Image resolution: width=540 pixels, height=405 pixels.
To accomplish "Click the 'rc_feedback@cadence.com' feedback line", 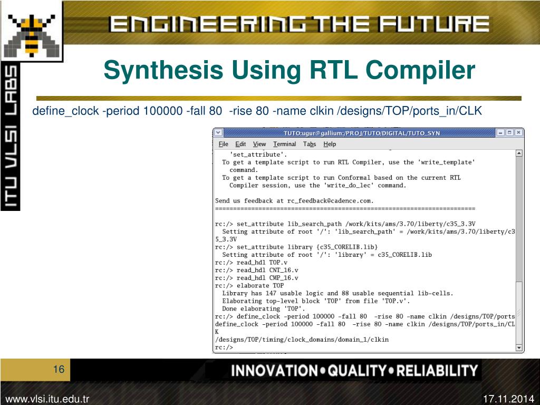I will [294, 201].
